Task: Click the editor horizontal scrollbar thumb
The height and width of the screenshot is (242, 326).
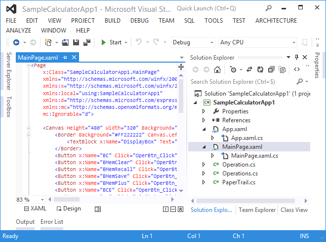Action: click(x=67, y=200)
